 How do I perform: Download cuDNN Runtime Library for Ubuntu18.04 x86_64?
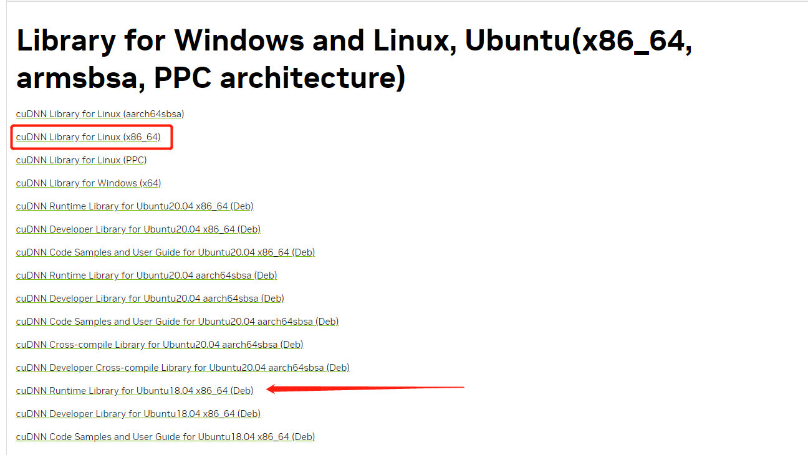(x=135, y=391)
